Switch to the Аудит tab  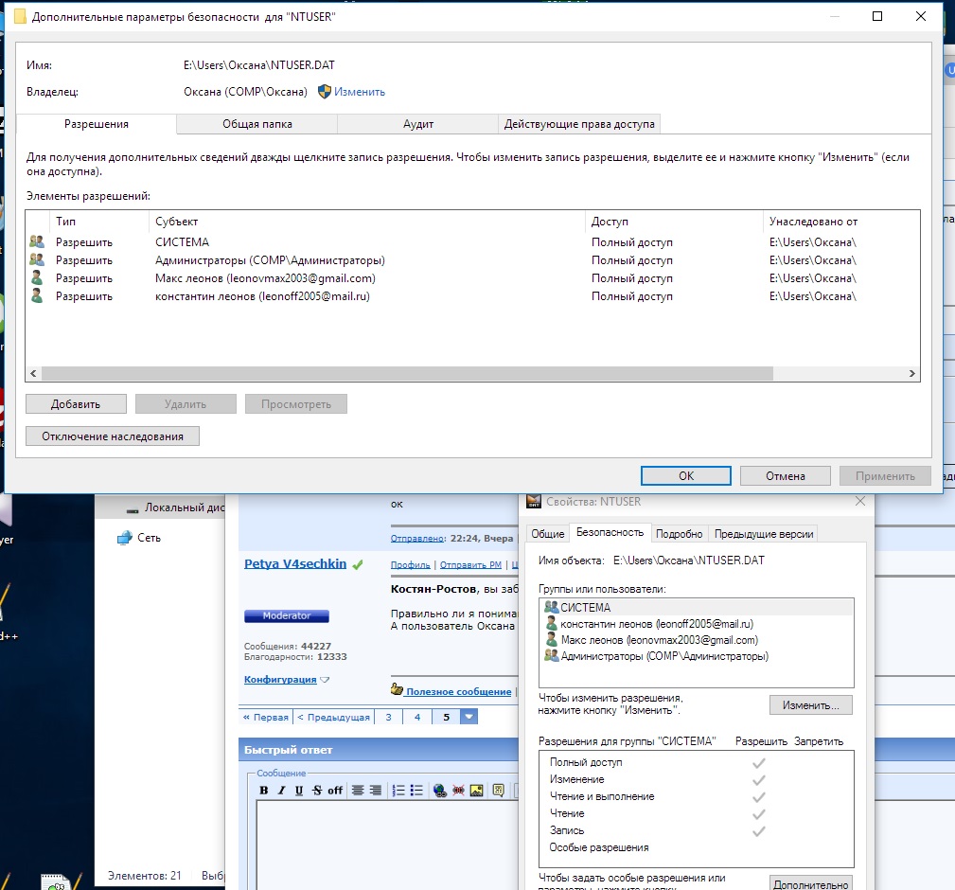tap(417, 124)
